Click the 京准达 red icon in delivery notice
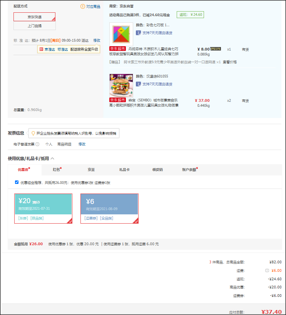 (41, 49)
